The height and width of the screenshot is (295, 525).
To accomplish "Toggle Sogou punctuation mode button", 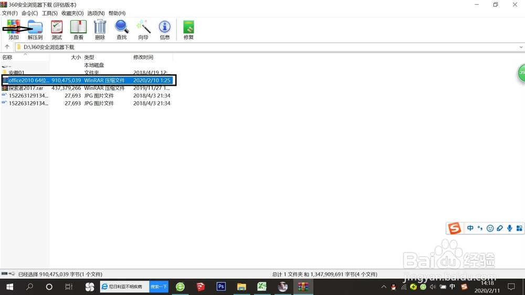I will click(480, 228).
